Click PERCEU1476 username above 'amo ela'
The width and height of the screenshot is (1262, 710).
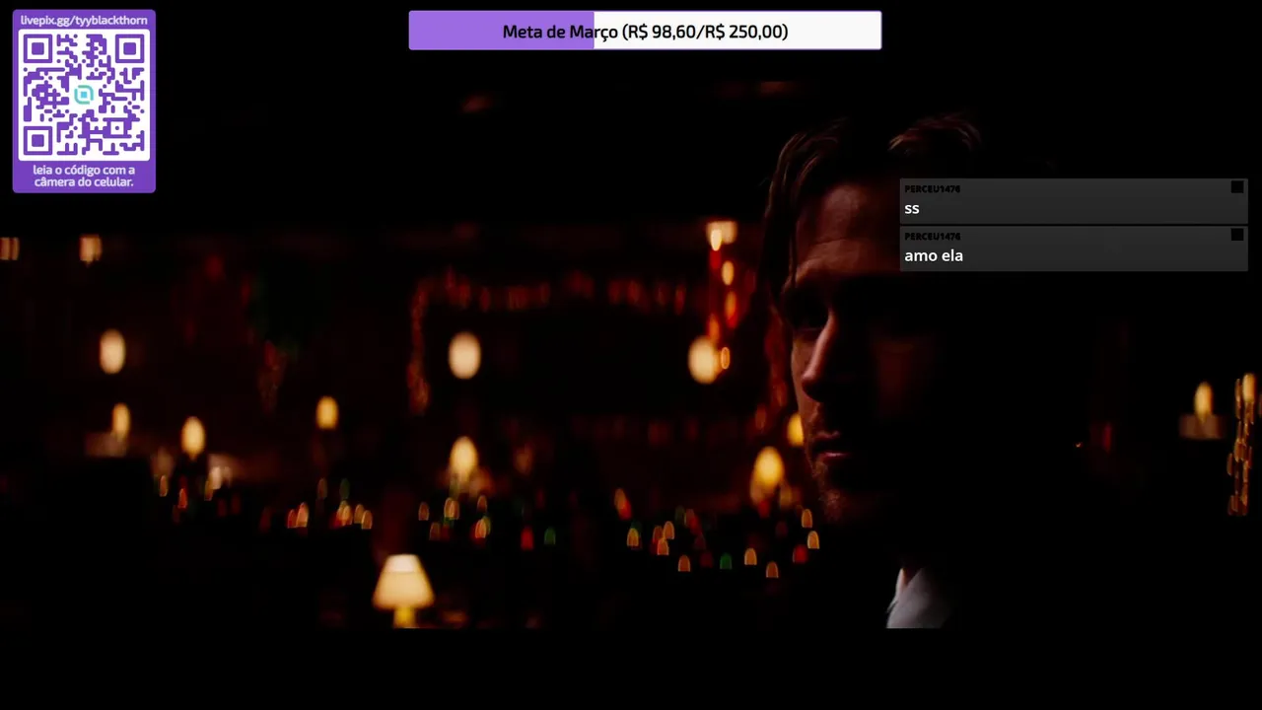click(x=932, y=236)
